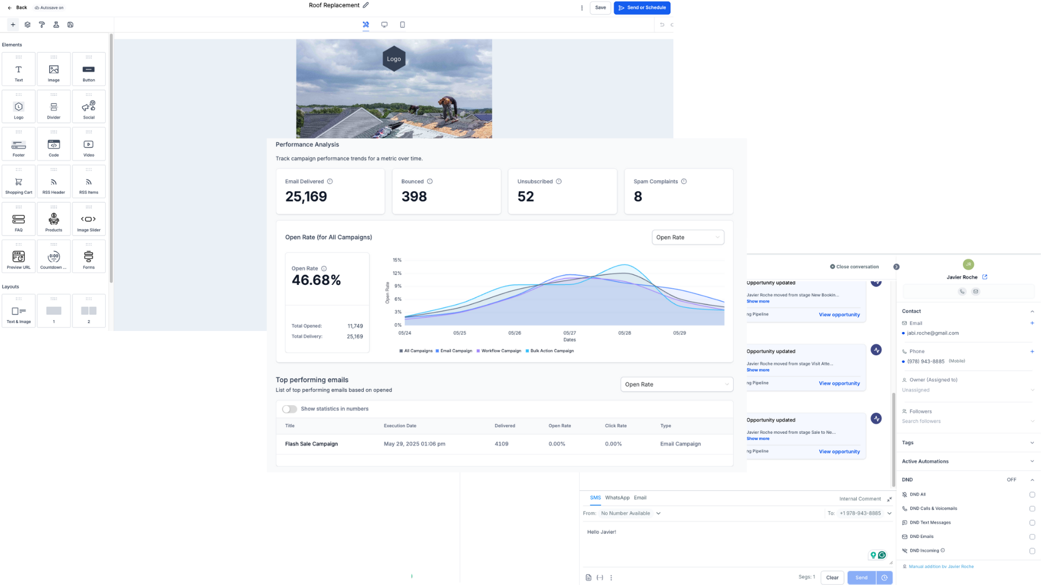Select the Countdown timer element icon
1041x585 pixels.
(54, 257)
